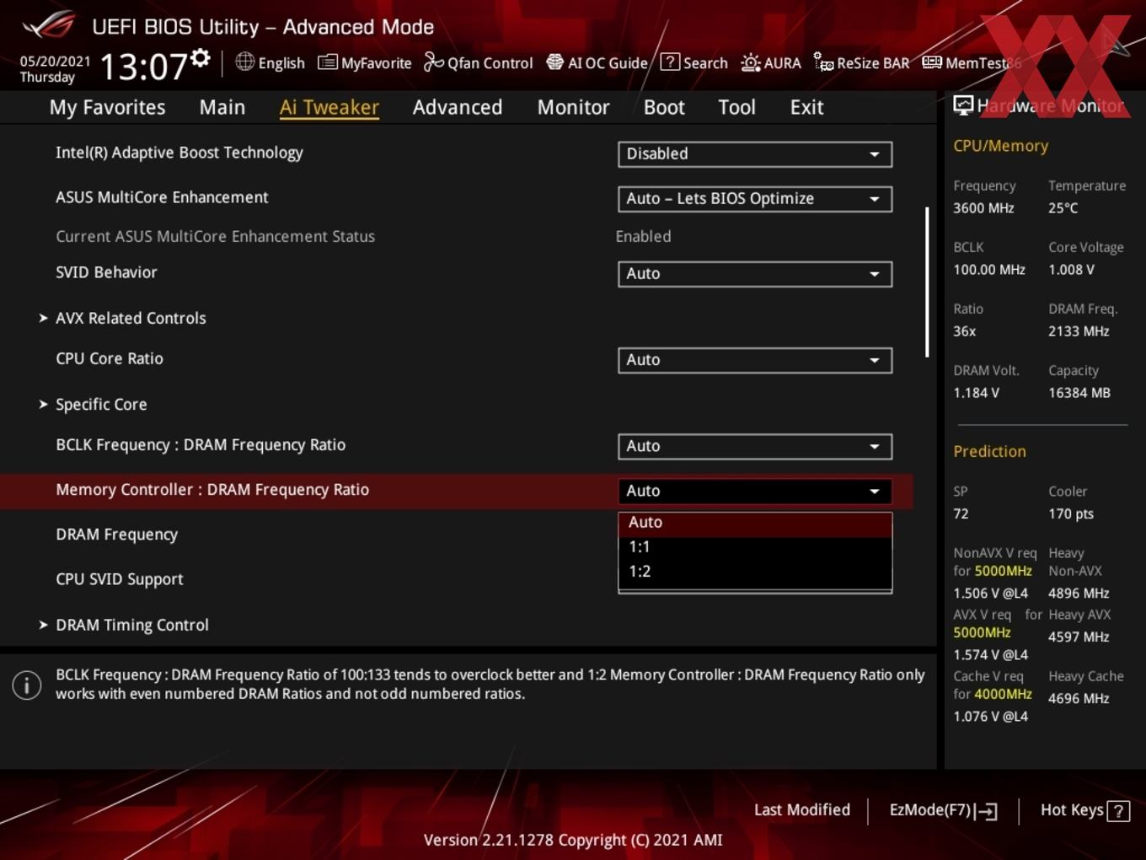Image resolution: width=1146 pixels, height=860 pixels.
Task: Open the clock settings gear icon
Action: [x=200, y=58]
